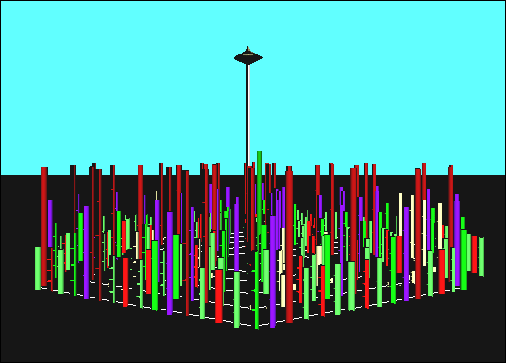Select the leftmost light-green cylinder
Image resolution: width=506 pixels, height=363 pixels.
point(38,269)
